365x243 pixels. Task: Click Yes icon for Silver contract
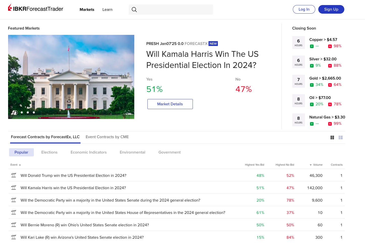[x=312, y=66]
